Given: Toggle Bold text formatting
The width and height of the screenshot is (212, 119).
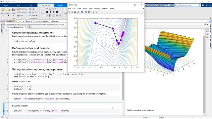Looking at the screenshot, I should pyautogui.click(x=47, y=12).
